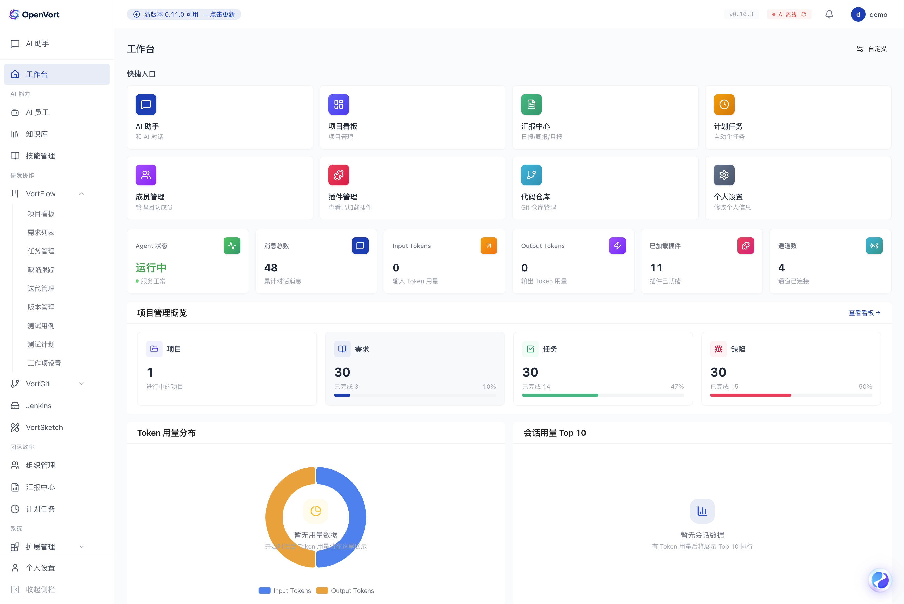Viewport: 904px width, 604px height.
Task: Open the 汇报中心 green document icon
Action: point(531,104)
